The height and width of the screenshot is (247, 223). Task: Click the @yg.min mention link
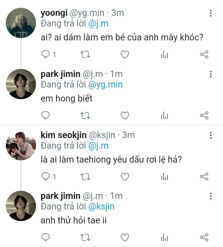pos(105,84)
